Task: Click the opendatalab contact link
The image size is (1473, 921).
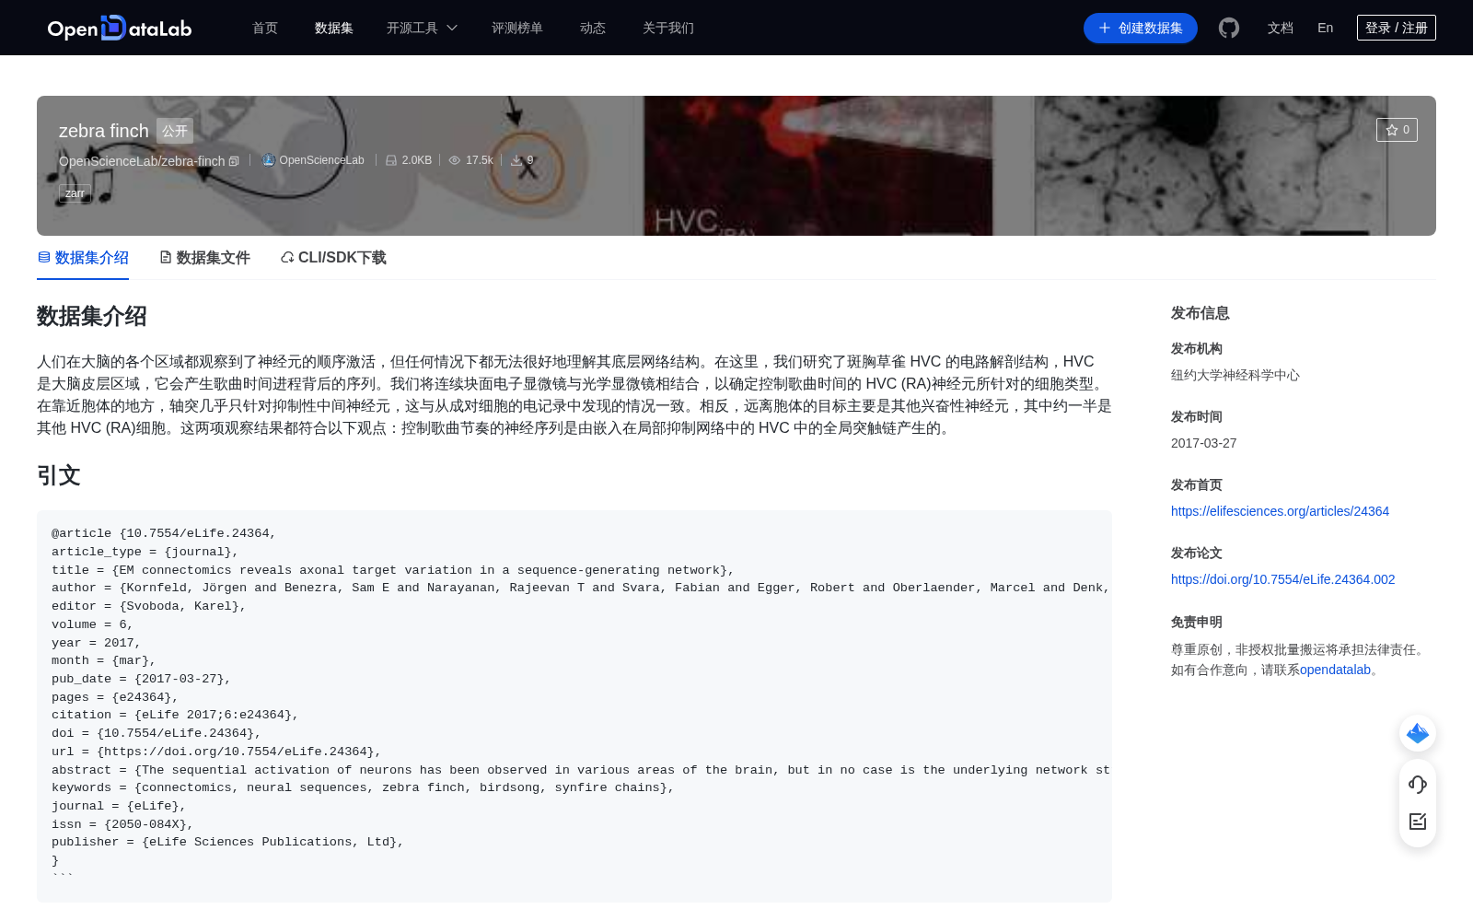Action: (x=1335, y=670)
